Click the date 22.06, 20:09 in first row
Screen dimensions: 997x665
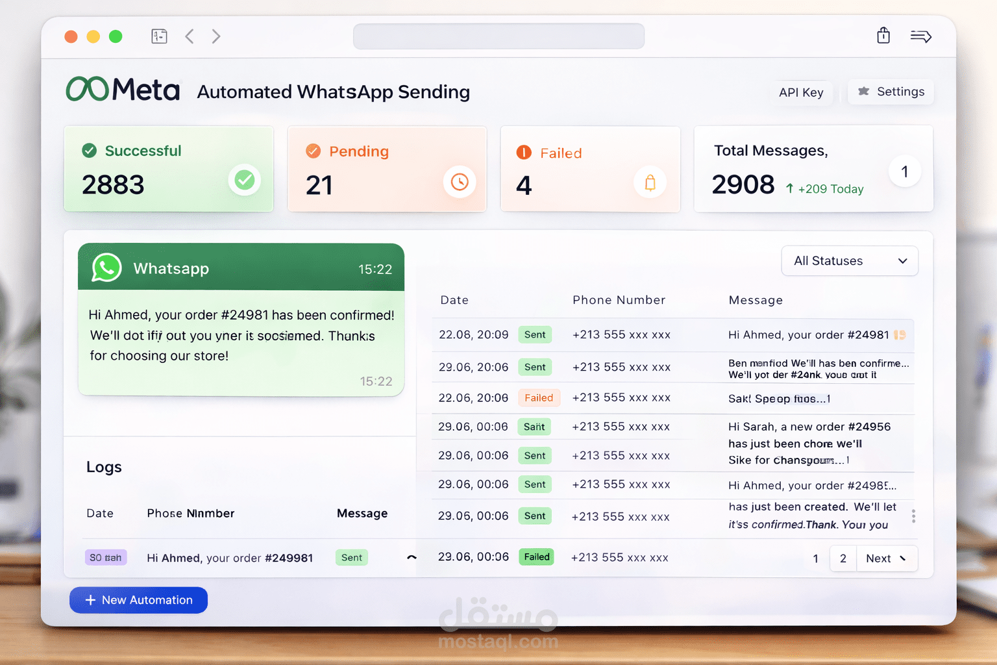pos(473,334)
